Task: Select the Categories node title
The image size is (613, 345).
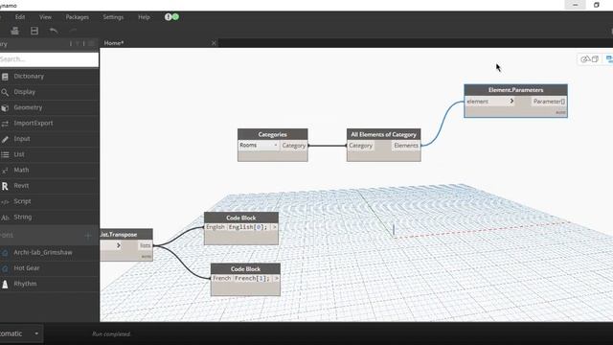Action: coord(272,134)
